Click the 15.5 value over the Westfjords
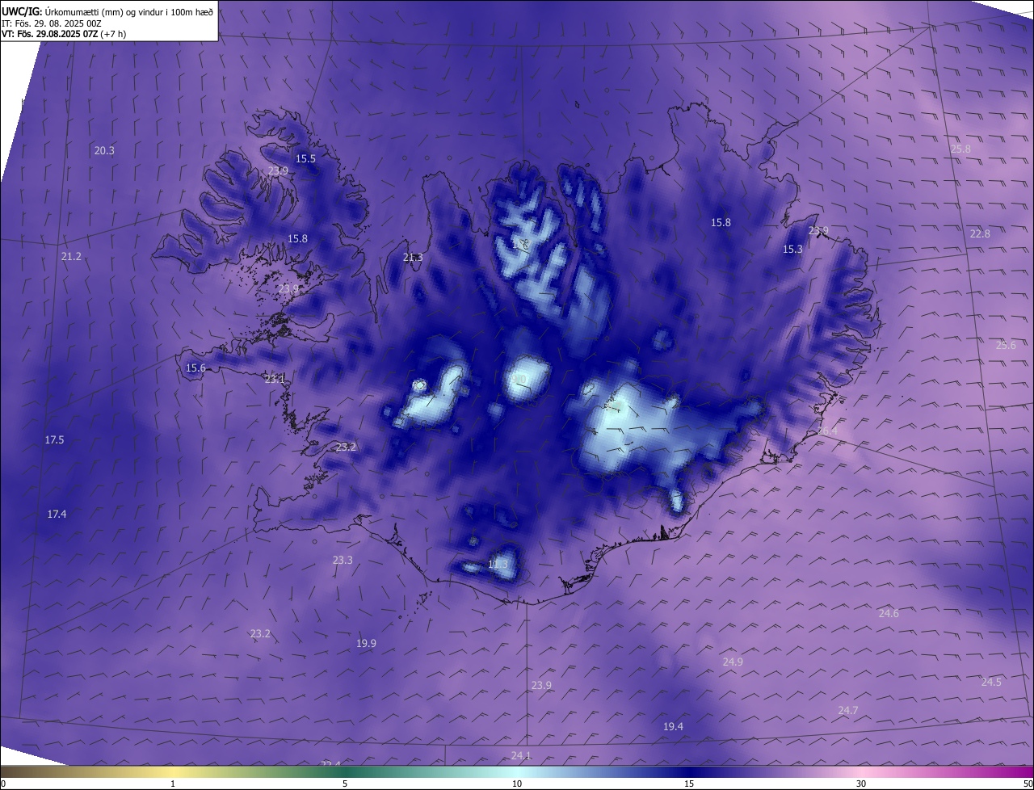This screenshot has width=1034, height=790. tap(305, 158)
